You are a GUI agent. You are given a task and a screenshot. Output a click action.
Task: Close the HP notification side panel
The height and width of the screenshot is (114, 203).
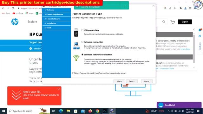(194, 29)
